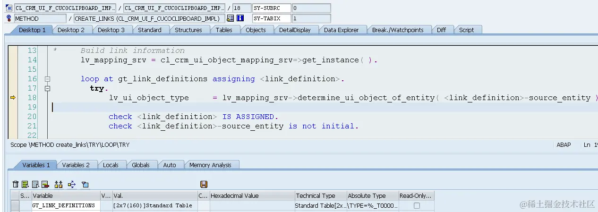Viewport: 598px width, 212px height.
Task: Select the Auto tab
Action: point(170,165)
